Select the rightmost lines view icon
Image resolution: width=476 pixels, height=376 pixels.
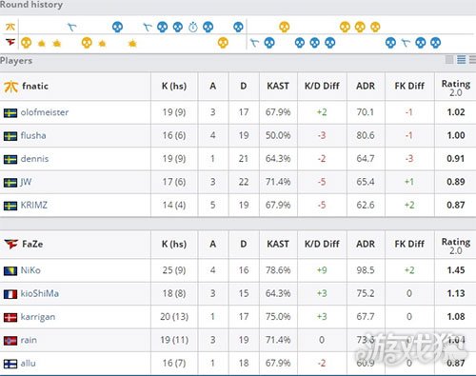click(x=472, y=59)
